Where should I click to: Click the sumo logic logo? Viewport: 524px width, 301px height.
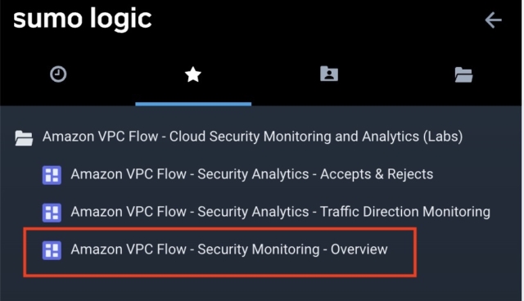pyautogui.click(x=82, y=19)
